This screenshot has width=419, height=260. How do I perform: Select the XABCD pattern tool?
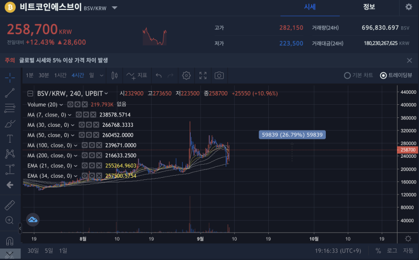point(10,154)
